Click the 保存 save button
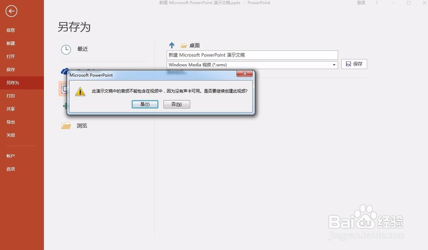 [354, 64]
